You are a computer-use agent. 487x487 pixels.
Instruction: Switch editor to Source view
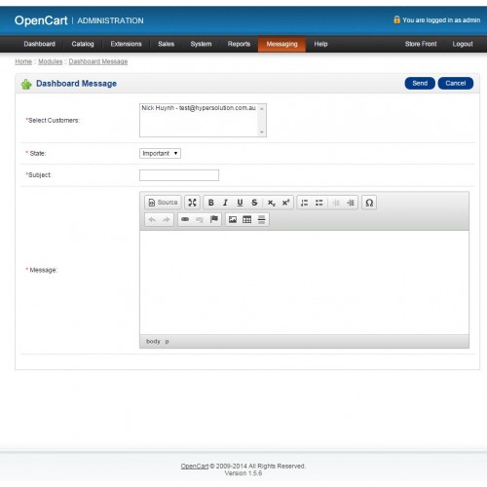tap(163, 203)
